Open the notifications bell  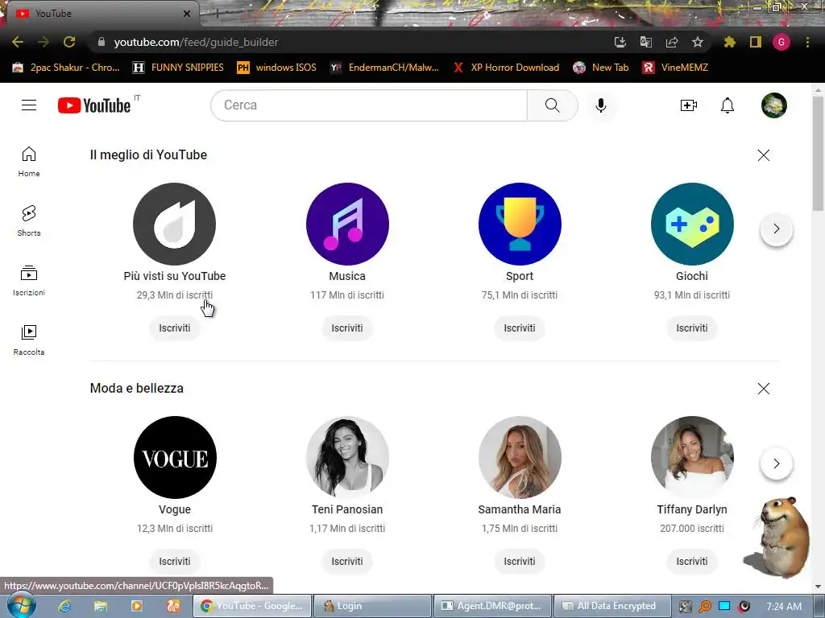[728, 105]
